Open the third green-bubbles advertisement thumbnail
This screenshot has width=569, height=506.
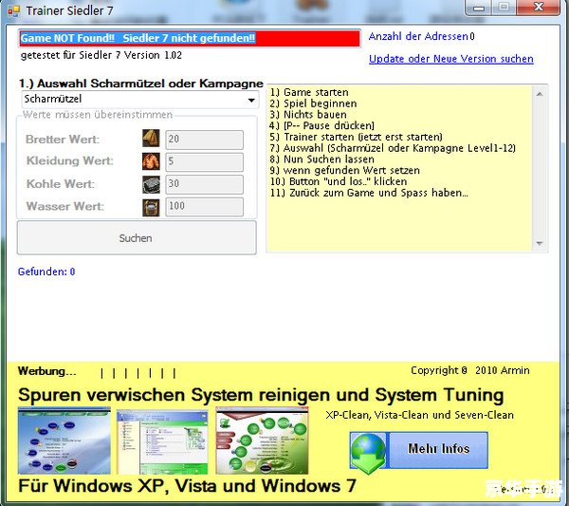pyautogui.click(x=262, y=440)
